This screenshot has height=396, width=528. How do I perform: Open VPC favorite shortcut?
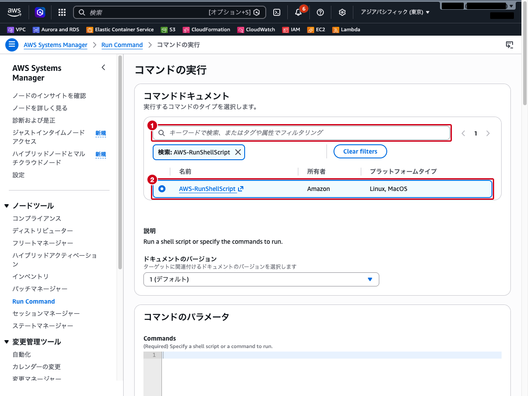coord(17,29)
